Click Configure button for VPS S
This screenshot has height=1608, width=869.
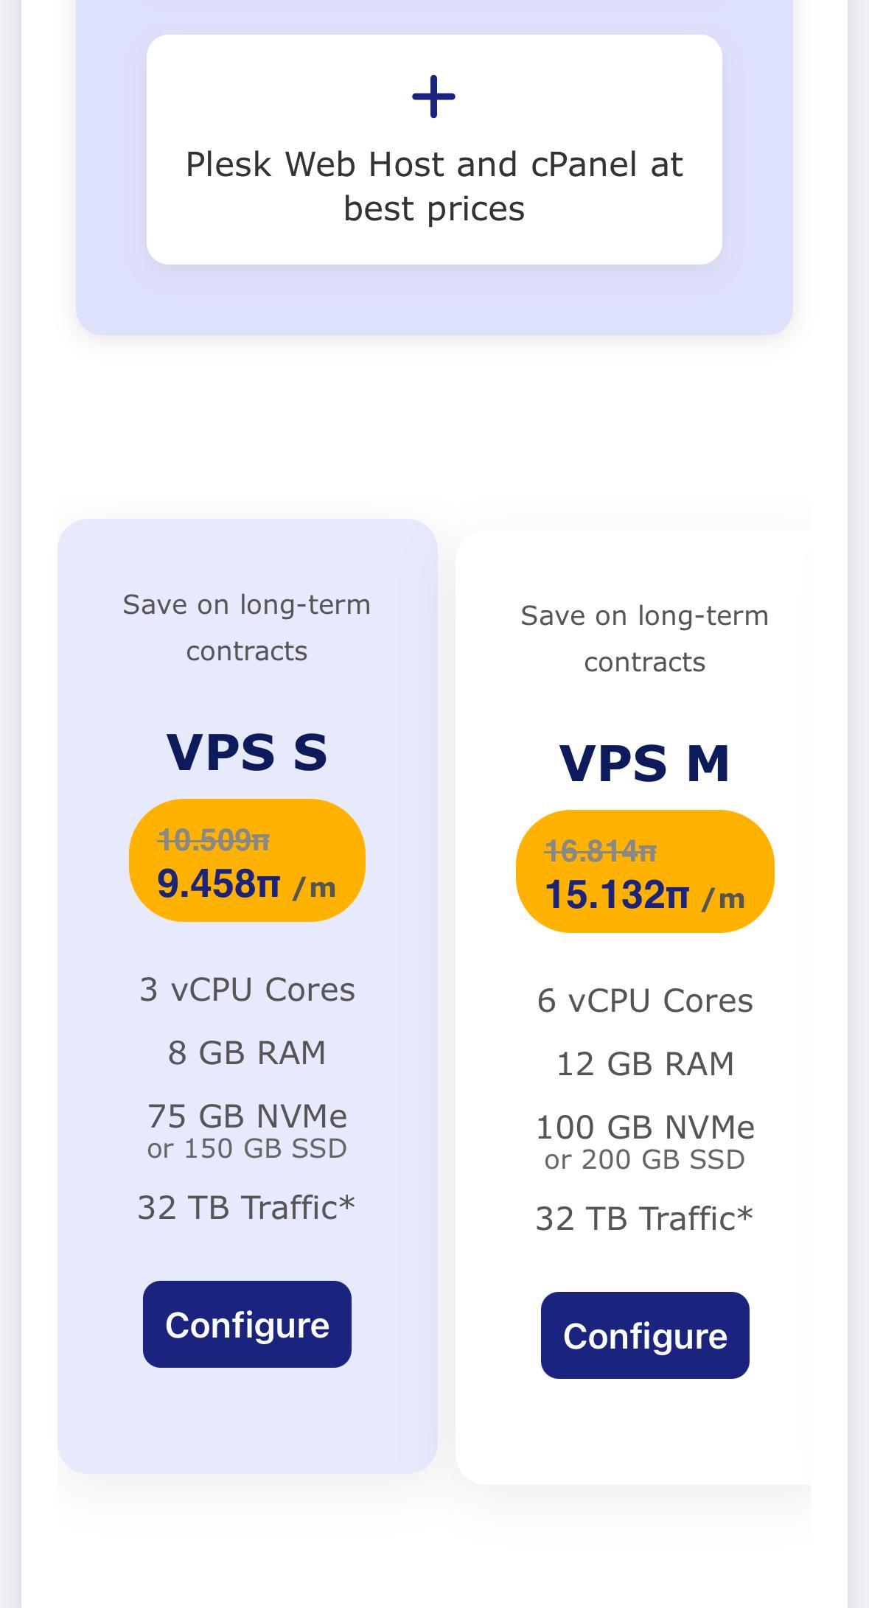(x=247, y=1324)
